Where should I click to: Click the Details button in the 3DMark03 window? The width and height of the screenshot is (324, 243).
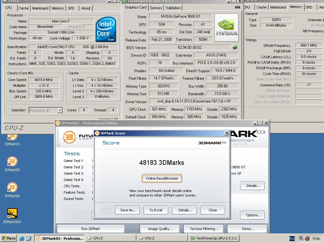tap(252, 186)
